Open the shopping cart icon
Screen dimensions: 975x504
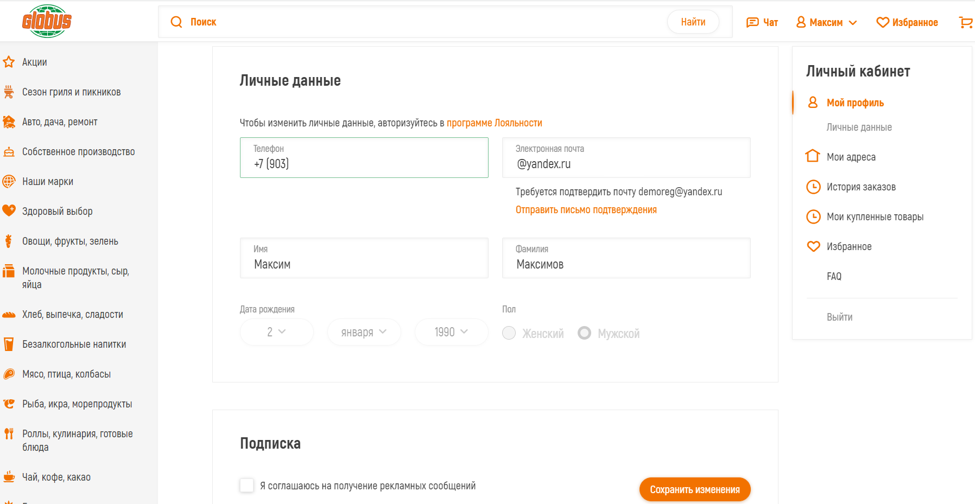pyautogui.click(x=966, y=22)
